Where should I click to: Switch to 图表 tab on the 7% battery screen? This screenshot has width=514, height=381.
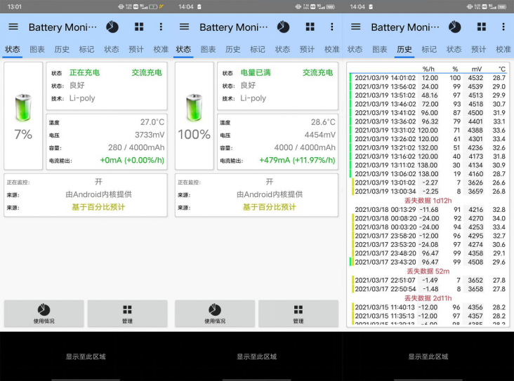click(37, 50)
